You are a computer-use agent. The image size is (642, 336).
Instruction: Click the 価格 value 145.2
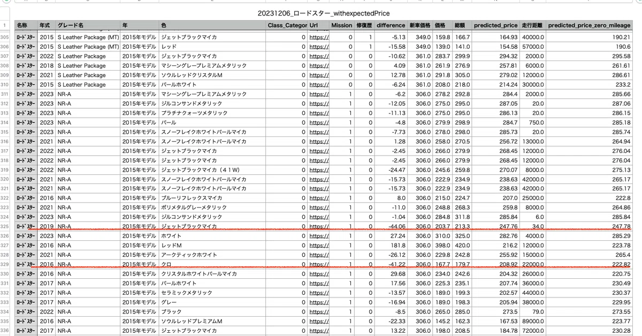click(x=442, y=321)
